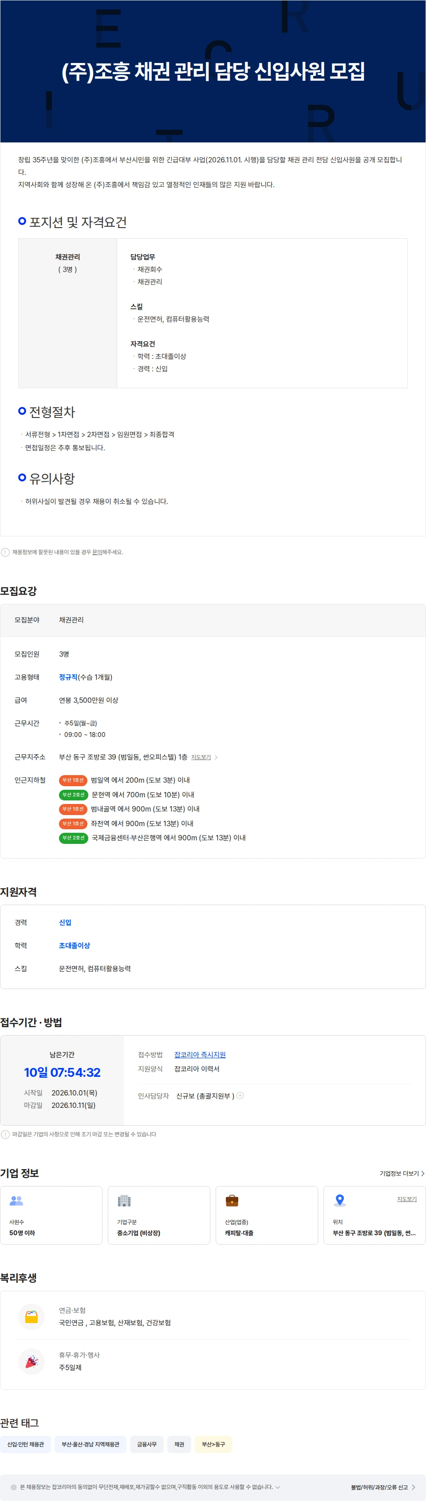Click the 휴무·휴가·행사 party icon
Image resolution: width=426 pixels, height=1501 pixels.
tap(32, 1362)
